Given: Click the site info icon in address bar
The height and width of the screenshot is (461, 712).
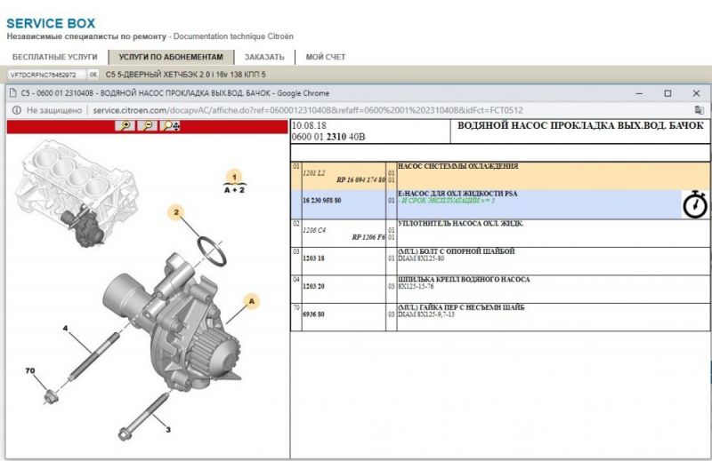Looking at the screenshot, I should (x=15, y=110).
